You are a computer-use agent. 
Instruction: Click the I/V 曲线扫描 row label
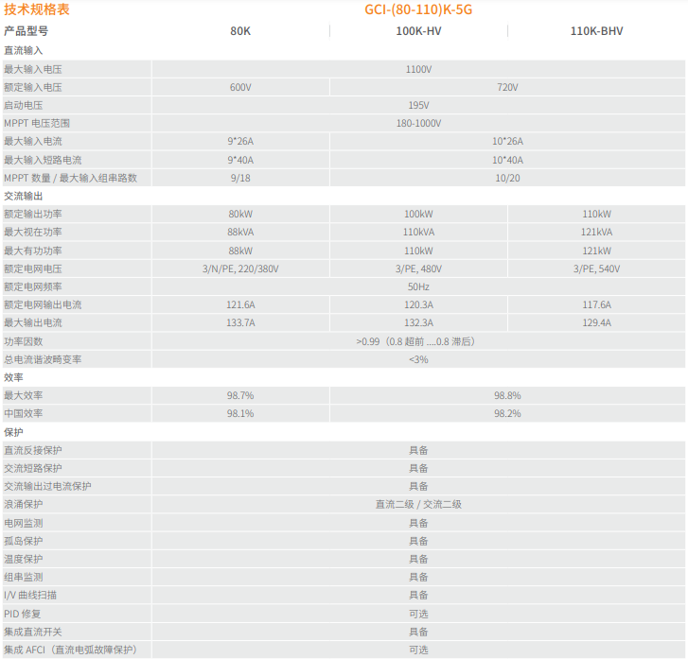point(30,595)
